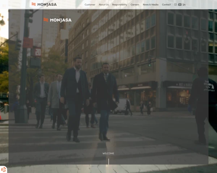Open the Customer menu item
The width and height of the screenshot is (217, 173).
pos(90,5)
